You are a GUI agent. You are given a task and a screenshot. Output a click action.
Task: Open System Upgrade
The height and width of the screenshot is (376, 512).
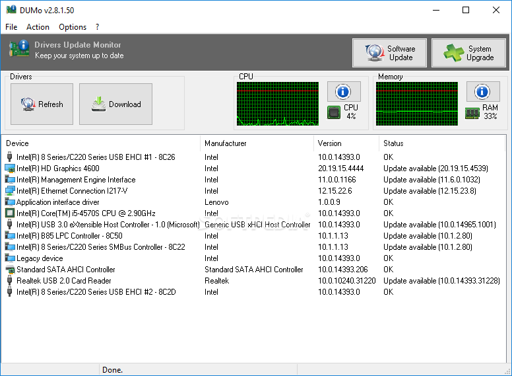point(468,53)
